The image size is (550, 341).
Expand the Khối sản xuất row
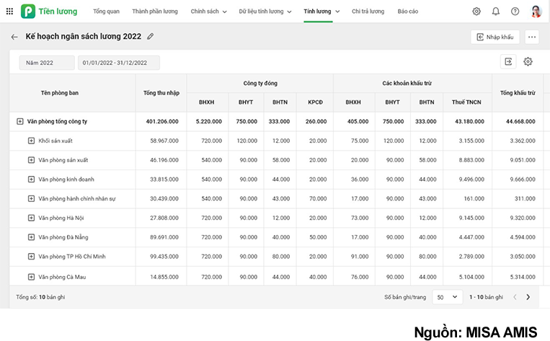(31, 141)
